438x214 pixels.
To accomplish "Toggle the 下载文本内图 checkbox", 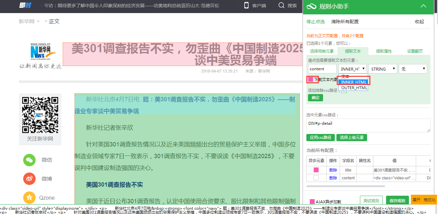I will click(x=310, y=79).
